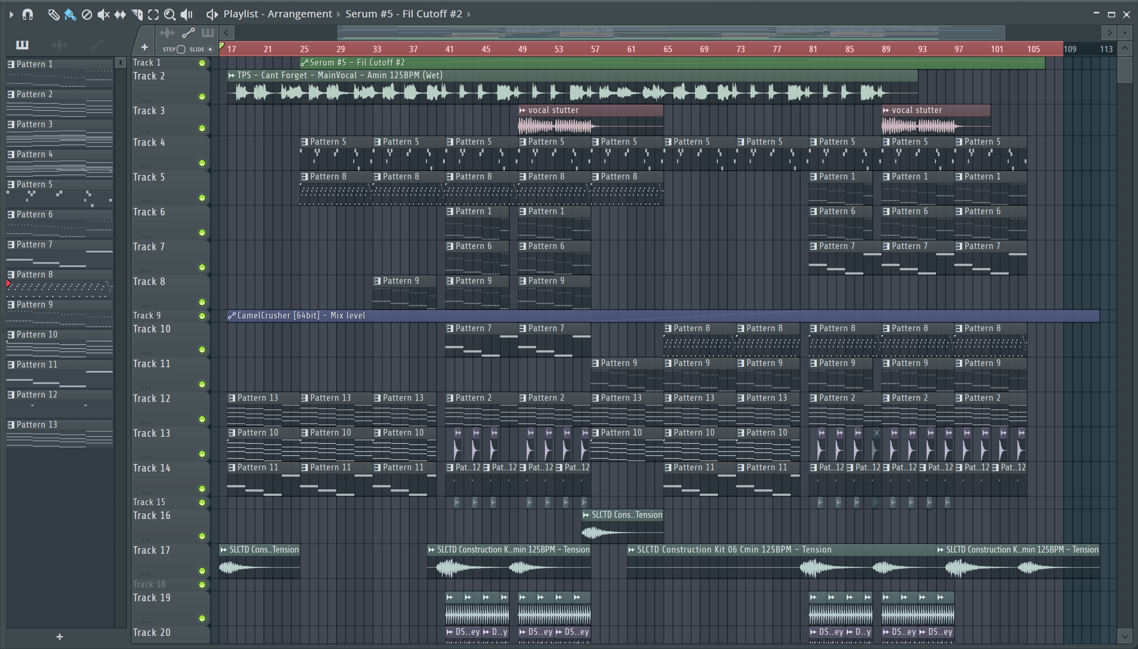Expand arrow after Fil Cutoff #2
Image resolution: width=1138 pixels, height=649 pixels.
click(469, 14)
